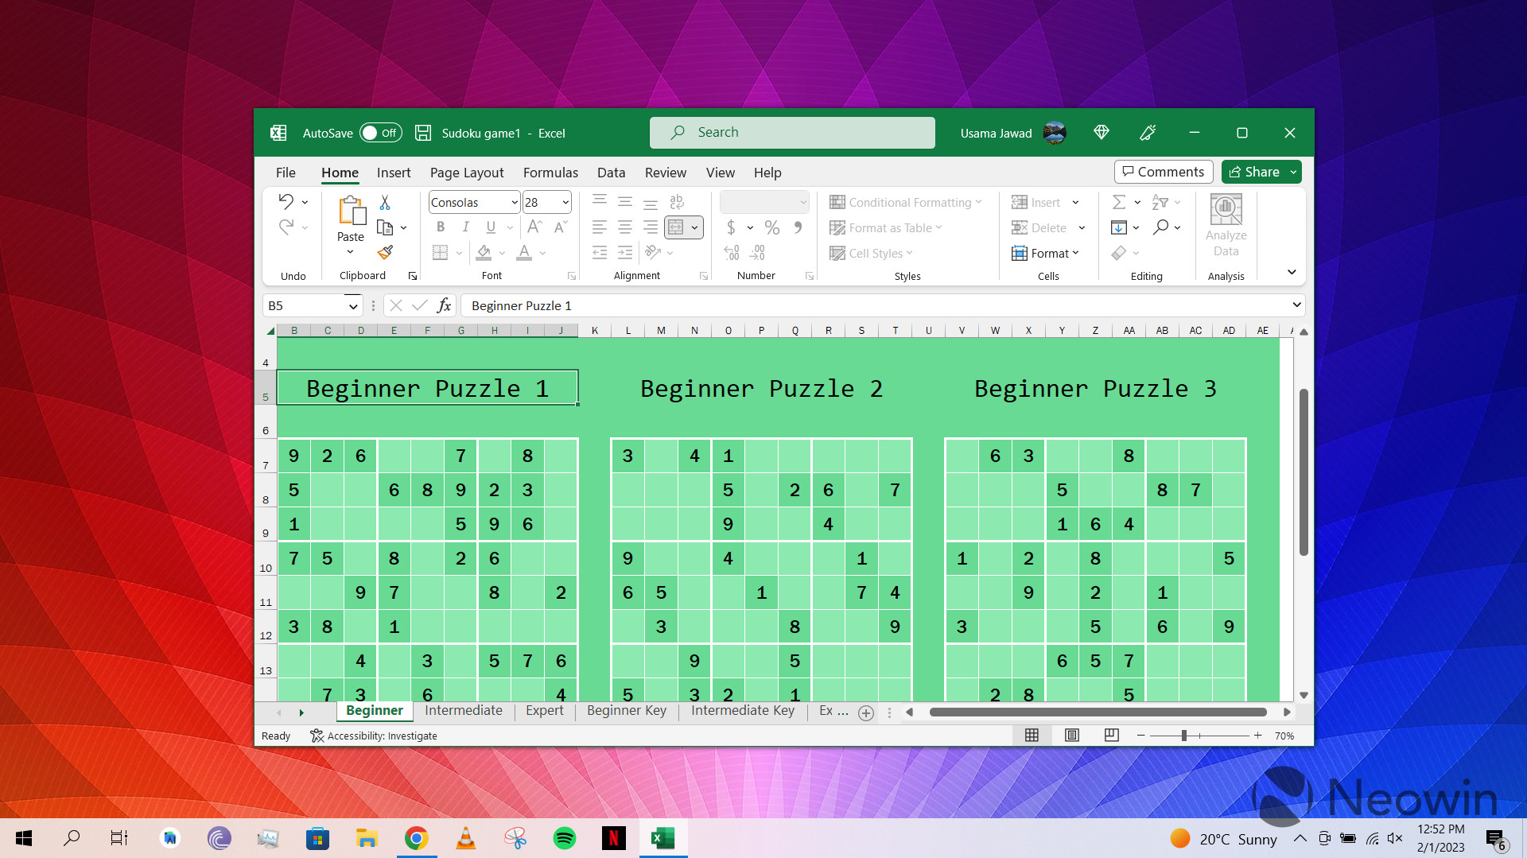Launch Spotify from the taskbar
1527x858 pixels.
tap(565, 837)
